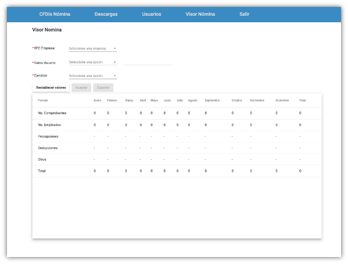
Task: Open the CFDIs Nómina menu item
Action: (55, 14)
